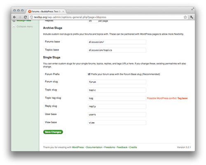Toggle fullscreen with the window expand arrows
206x165 pixels.
pyautogui.click(x=192, y=9)
